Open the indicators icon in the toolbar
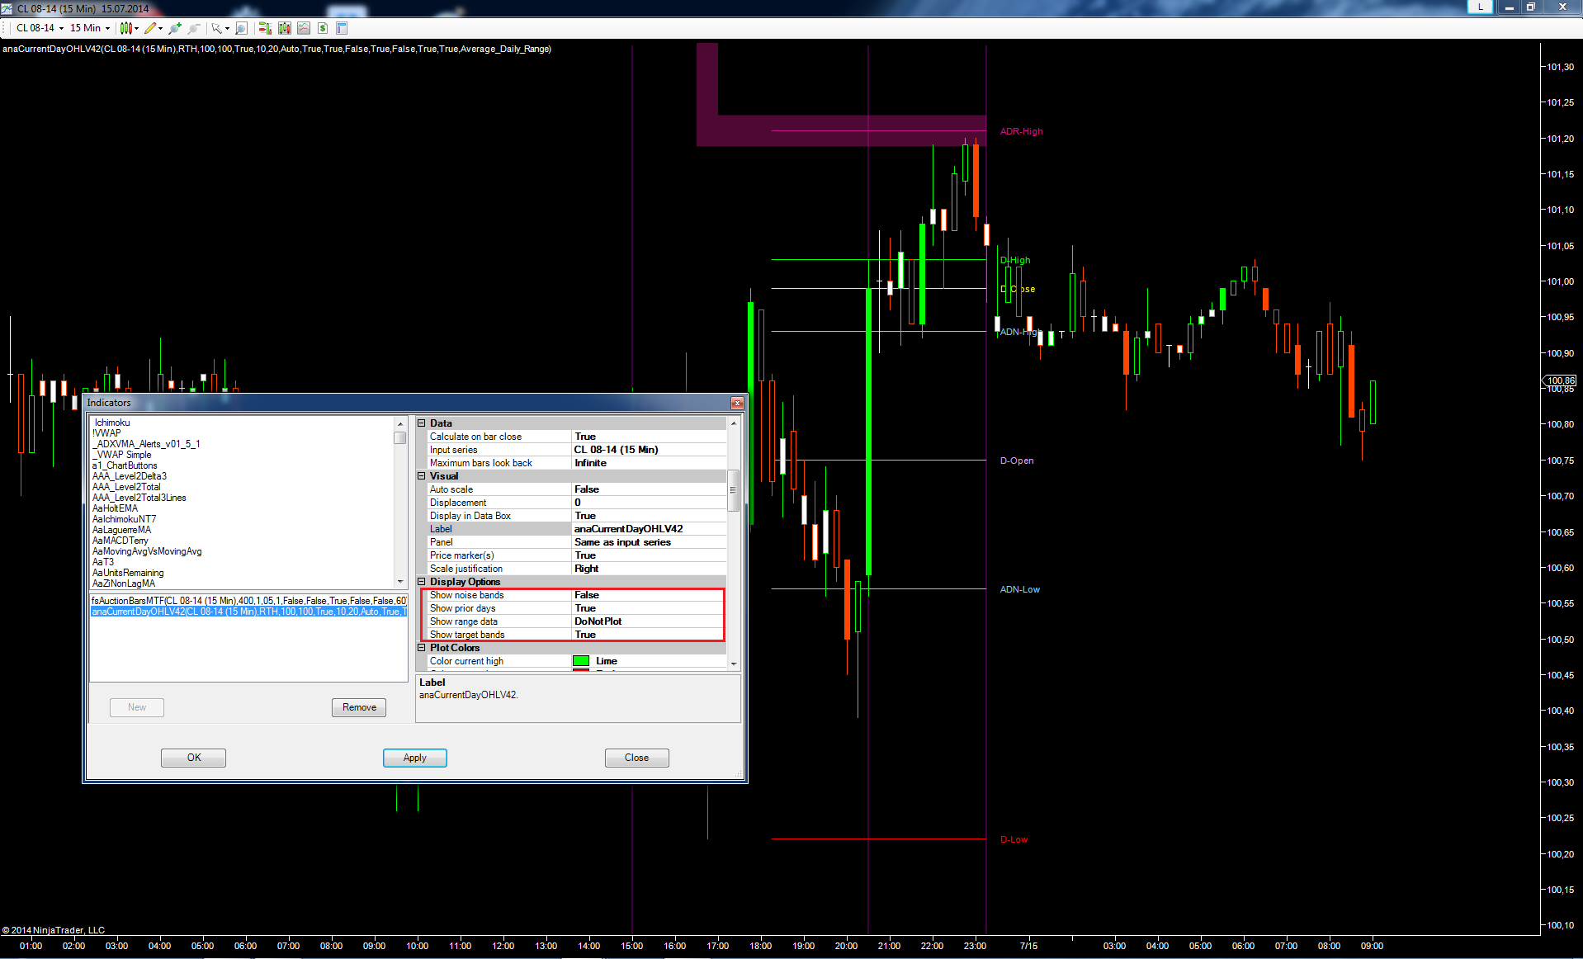The width and height of the screenshot is (1583, 959). [304, 28]
